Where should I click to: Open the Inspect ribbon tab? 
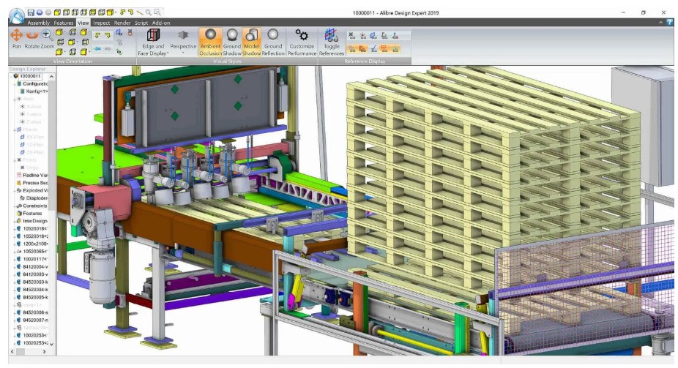click(x=102, y=23)
